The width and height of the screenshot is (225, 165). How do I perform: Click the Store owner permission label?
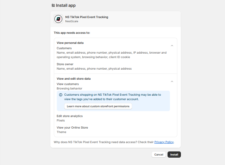[x=65, y=64]
